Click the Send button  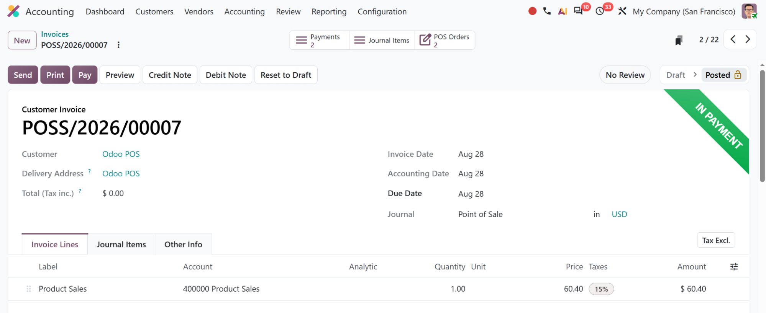(x=23, y=75)
